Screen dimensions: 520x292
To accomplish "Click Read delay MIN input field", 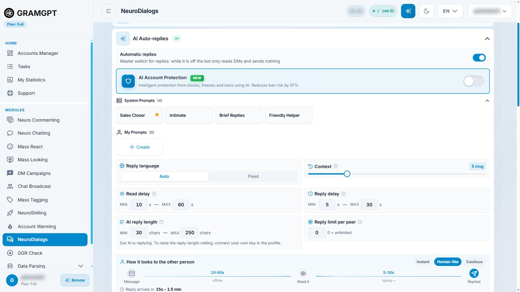I will (x=139, y=204).
